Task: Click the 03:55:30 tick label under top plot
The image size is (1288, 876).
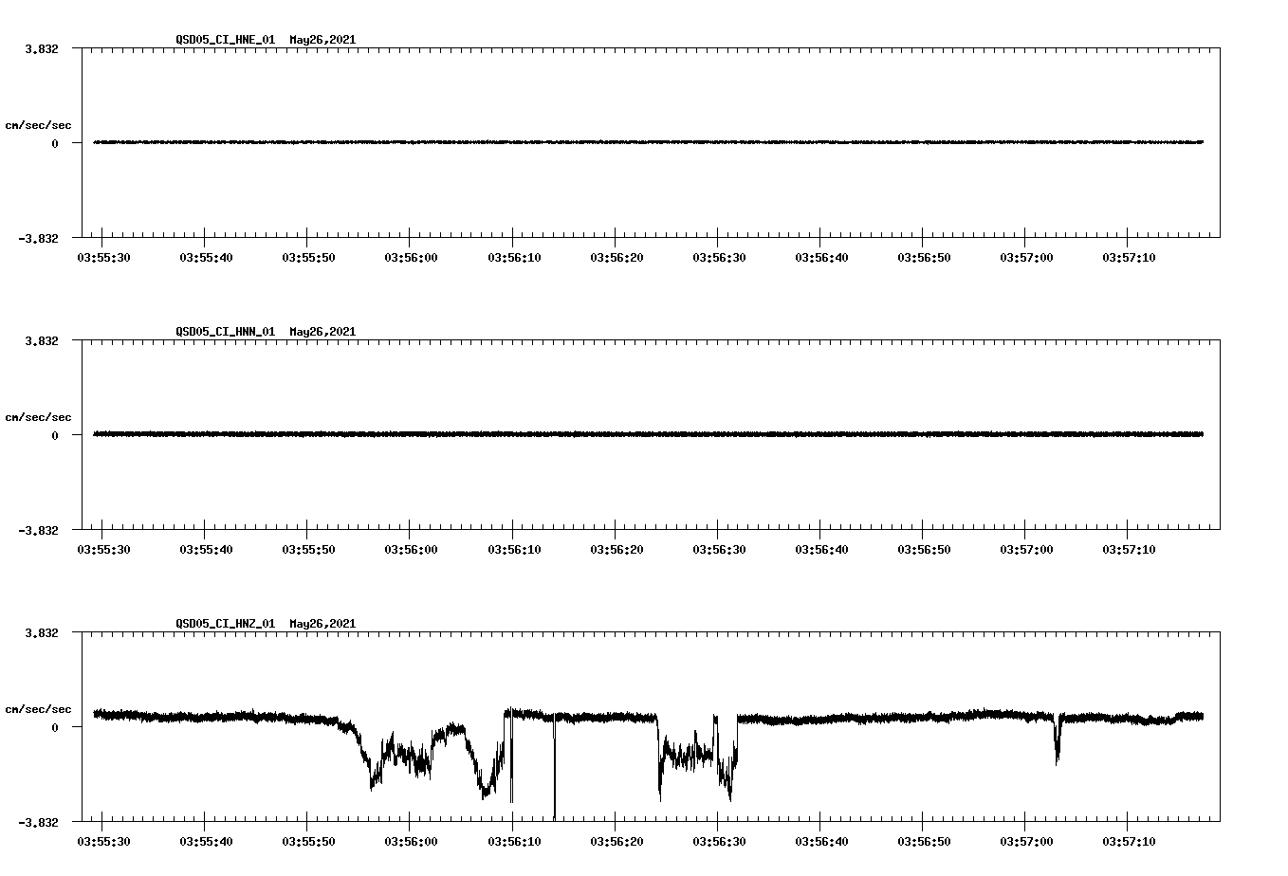Action: pos(102,256)
